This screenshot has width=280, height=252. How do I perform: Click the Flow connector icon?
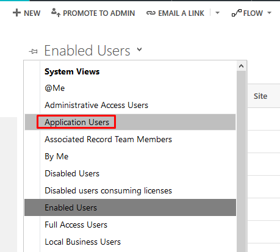point(237,13)
